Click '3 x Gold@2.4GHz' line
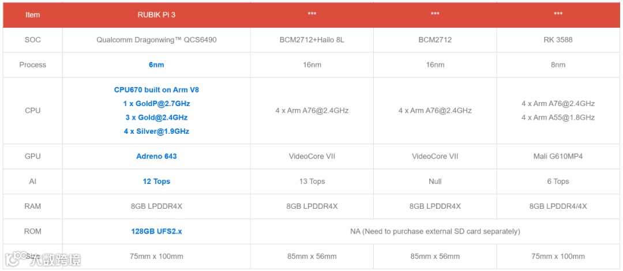 coord(156,118)
